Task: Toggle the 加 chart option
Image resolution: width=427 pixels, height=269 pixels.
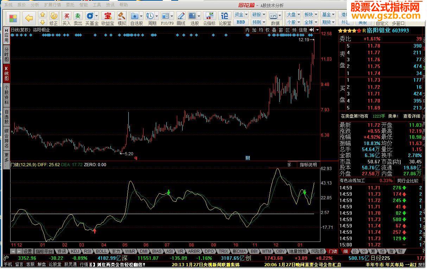Action: tap(254, 30)
